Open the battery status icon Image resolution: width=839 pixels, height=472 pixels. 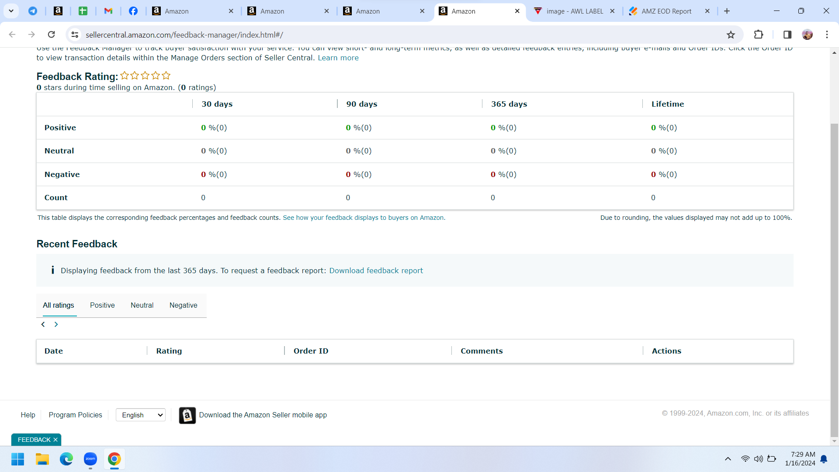click(772, 459)
